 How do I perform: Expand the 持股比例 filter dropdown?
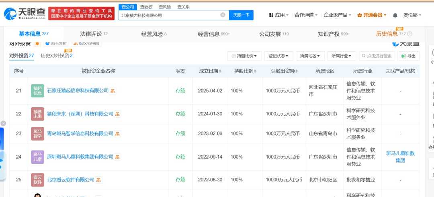244,56
